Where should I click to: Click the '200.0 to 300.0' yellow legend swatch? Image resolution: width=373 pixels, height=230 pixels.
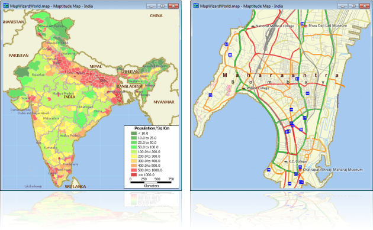point(134,156)
